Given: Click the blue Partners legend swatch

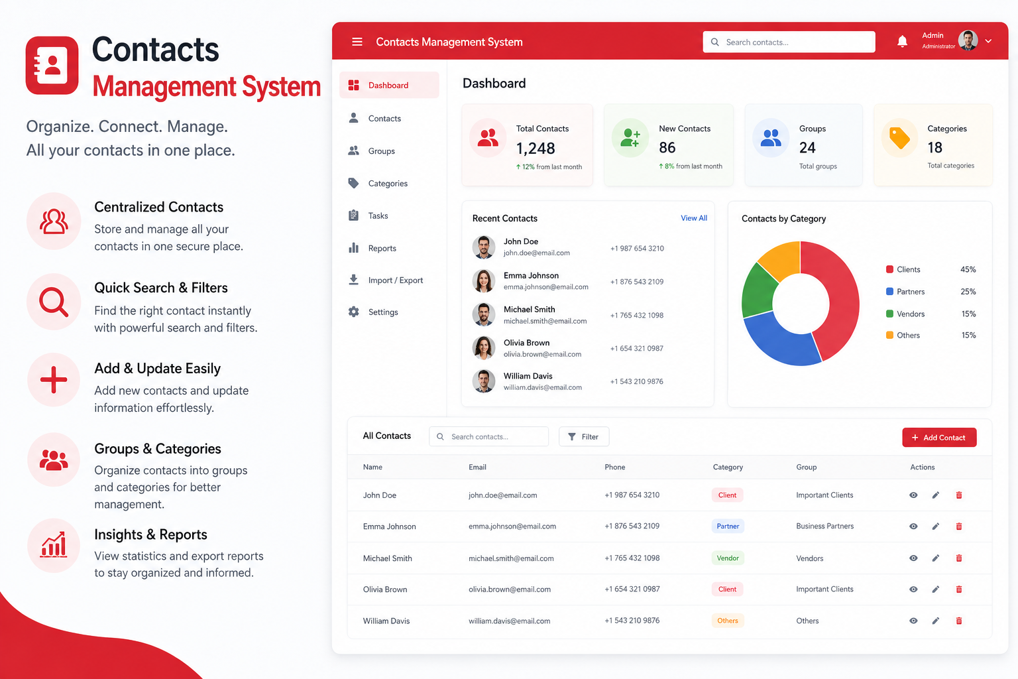Looking at the screenshot, I should coord(889,291).
